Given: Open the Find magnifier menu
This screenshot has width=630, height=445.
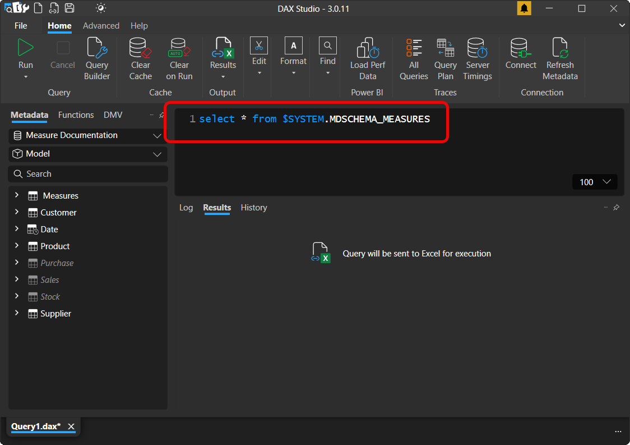Looking at the screenshot, I should tap(327, 45).
